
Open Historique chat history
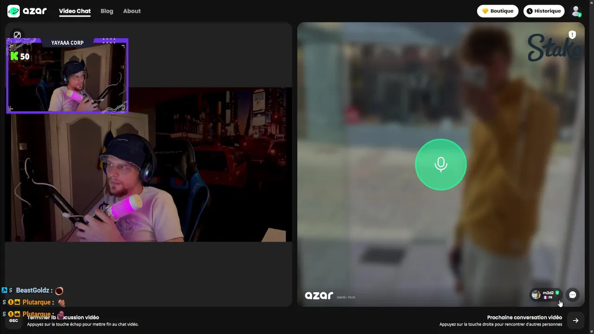(x=544, y=11)
